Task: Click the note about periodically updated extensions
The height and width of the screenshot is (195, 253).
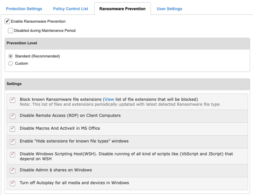Action: [x=120, y=104]
